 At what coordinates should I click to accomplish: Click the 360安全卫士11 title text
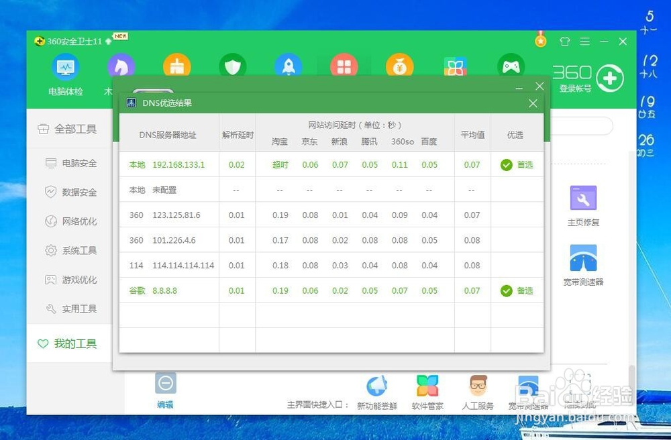tap(74, 42)
